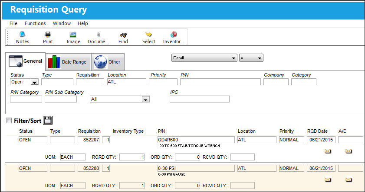Screen dimensions: 365x192
Task: Click the Location field containing ATL
Action: (127, 82)
